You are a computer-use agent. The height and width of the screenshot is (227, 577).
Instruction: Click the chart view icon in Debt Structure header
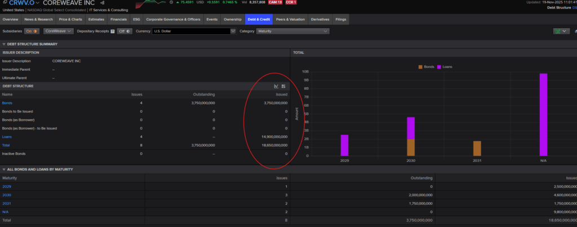point(276,86)
